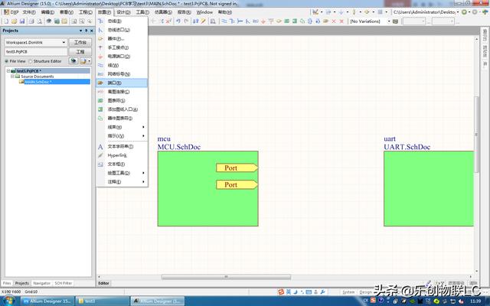Click the Editor tab below the canvas

point(103,283)
